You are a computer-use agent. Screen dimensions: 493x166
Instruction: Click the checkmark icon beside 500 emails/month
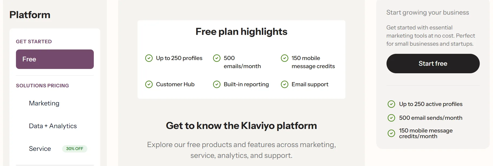pos(217,58)
